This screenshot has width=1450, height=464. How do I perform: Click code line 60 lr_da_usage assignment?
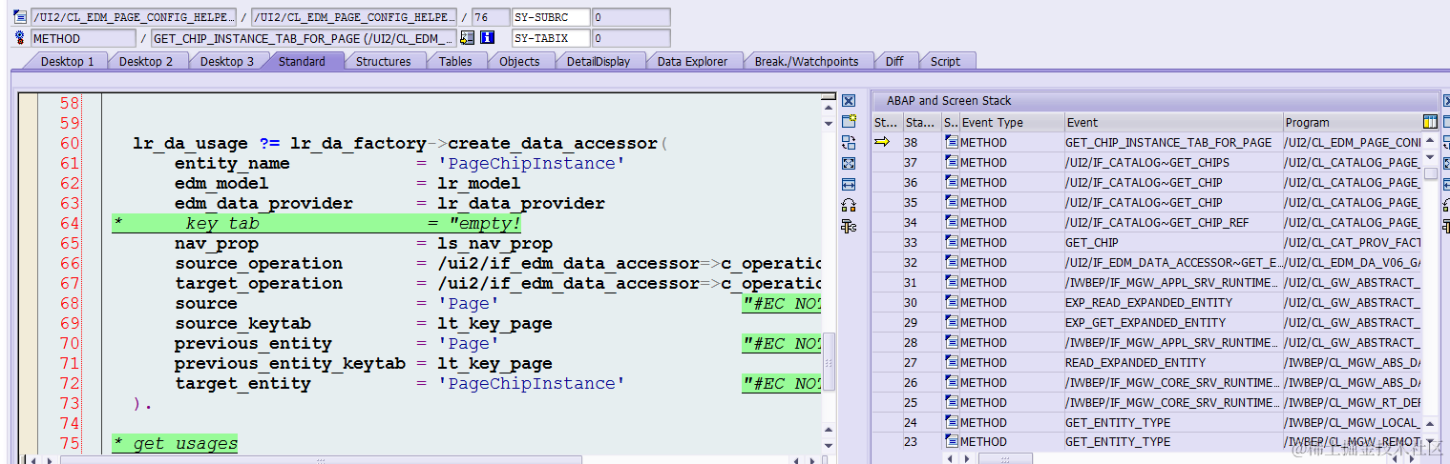tap(401, 143)
